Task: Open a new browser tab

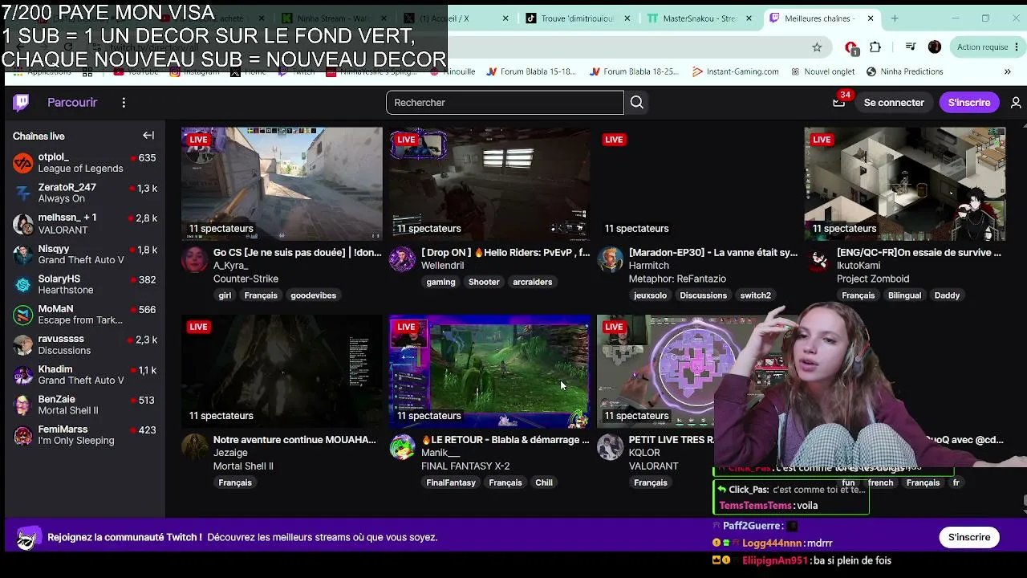Action: click(895, 18)
